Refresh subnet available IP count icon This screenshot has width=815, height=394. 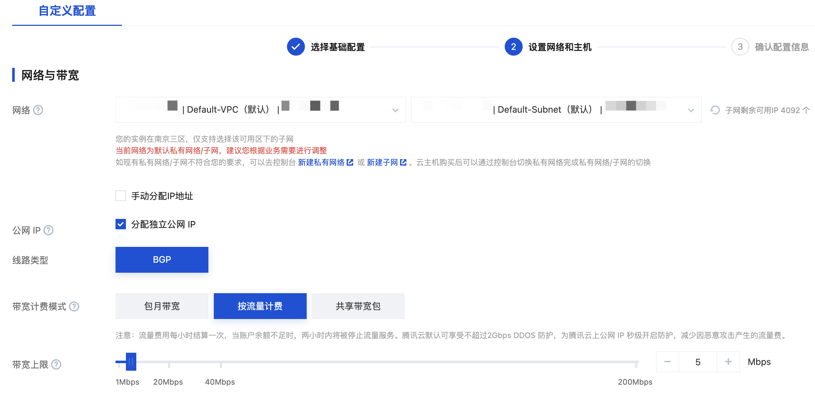(x=715, y=110)
